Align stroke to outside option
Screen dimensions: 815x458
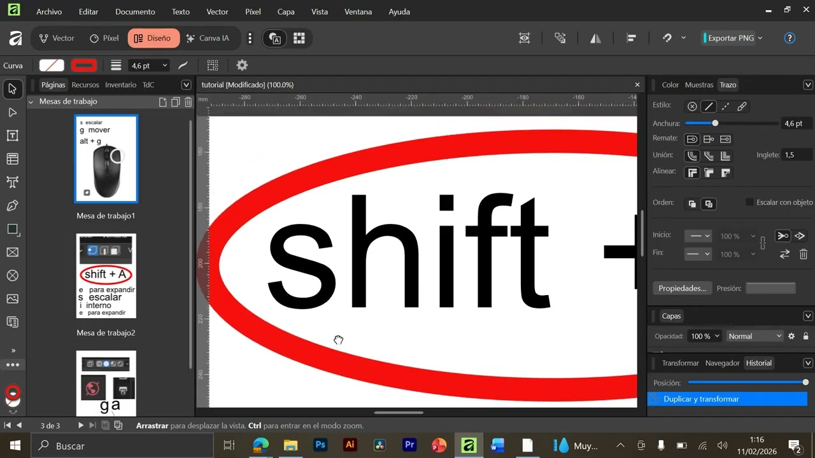(x=725, y=172)
